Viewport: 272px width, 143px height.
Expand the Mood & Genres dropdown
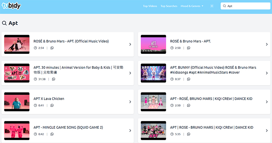192,6
